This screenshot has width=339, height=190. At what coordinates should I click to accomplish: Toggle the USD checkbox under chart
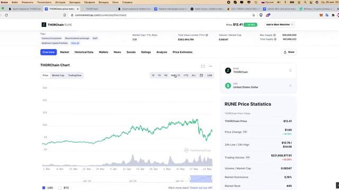[x=43, y=188]
